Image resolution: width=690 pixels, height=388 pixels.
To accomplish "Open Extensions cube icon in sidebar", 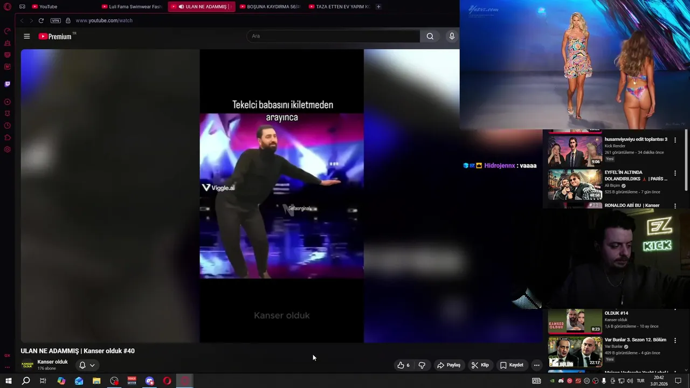I will [x=8, y=137].
